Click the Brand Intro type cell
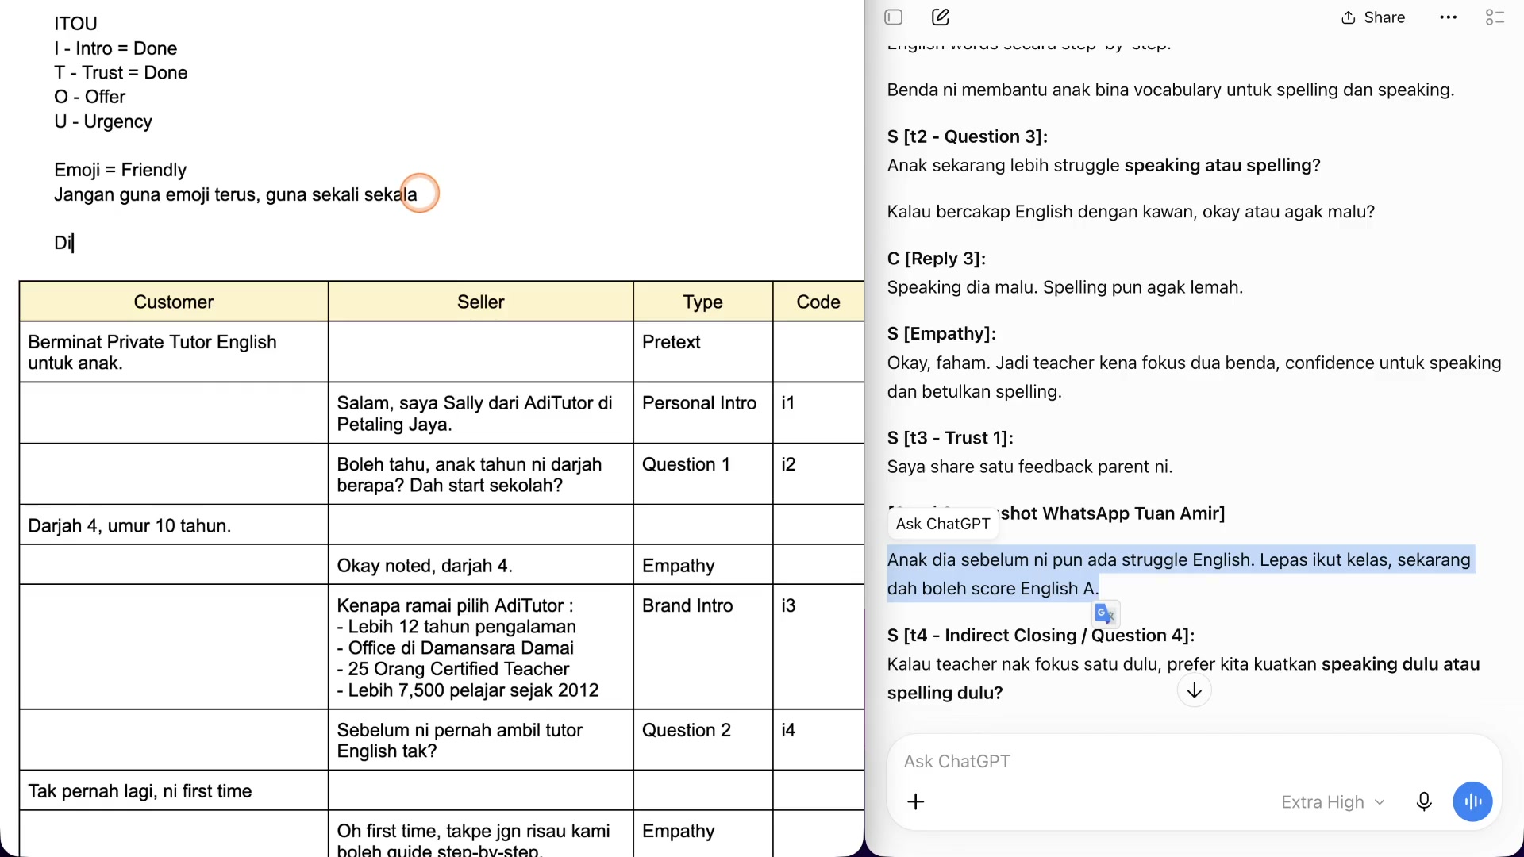 point(703,648)
